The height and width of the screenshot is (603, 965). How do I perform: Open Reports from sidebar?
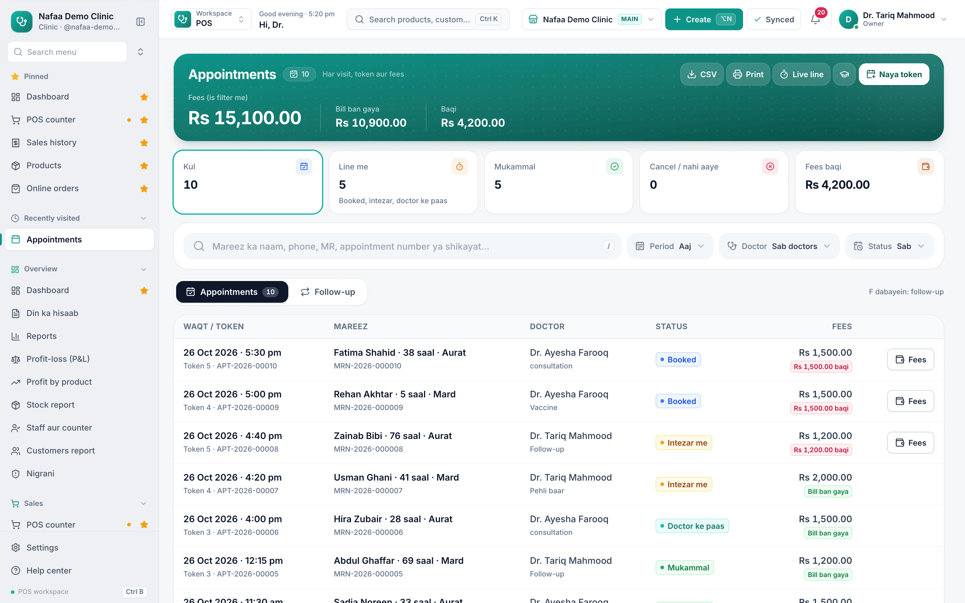pos(79,336)
